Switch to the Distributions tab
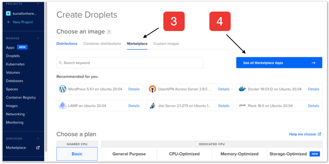Screen dimensions: 329x164 [x=67, y=44]
